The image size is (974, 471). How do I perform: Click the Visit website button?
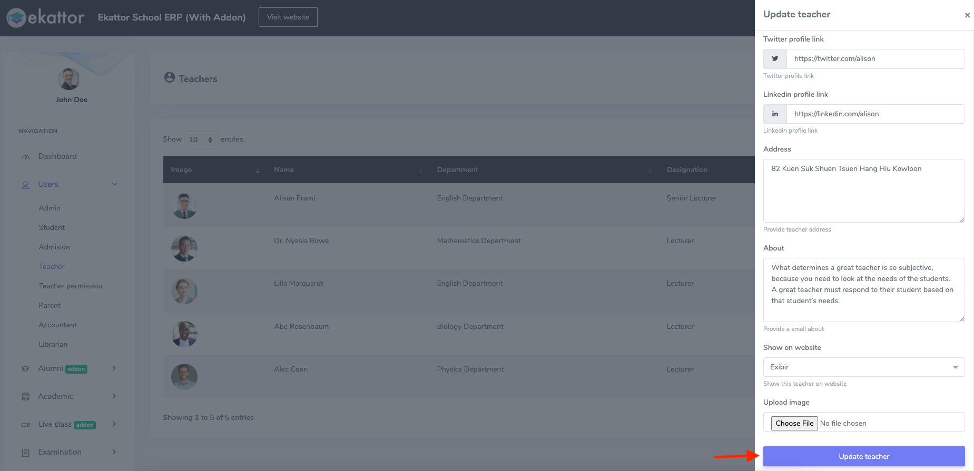(288, 17)
